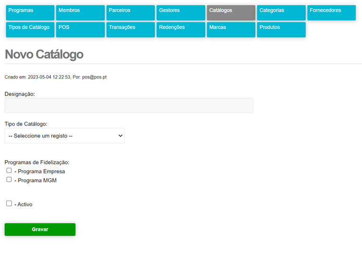Switch to the Gestores tab
This screenshot has height=260, width=362.
coord(180,13)
